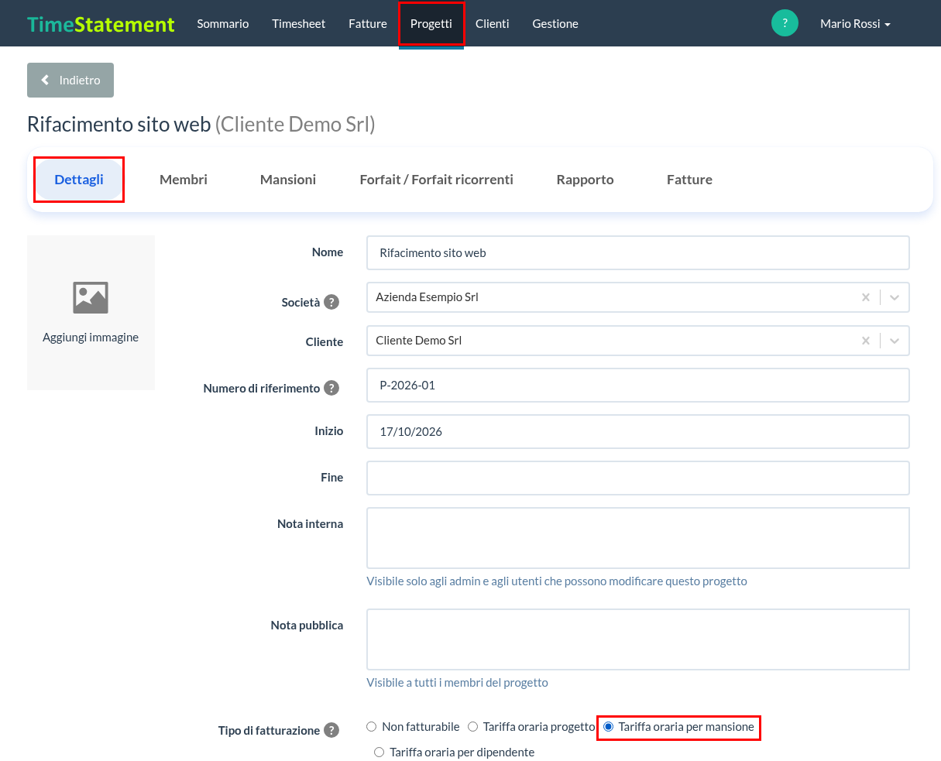The image size is (941, 761).
Task: Open the Mansioni tab
Action: pos(288,180)
